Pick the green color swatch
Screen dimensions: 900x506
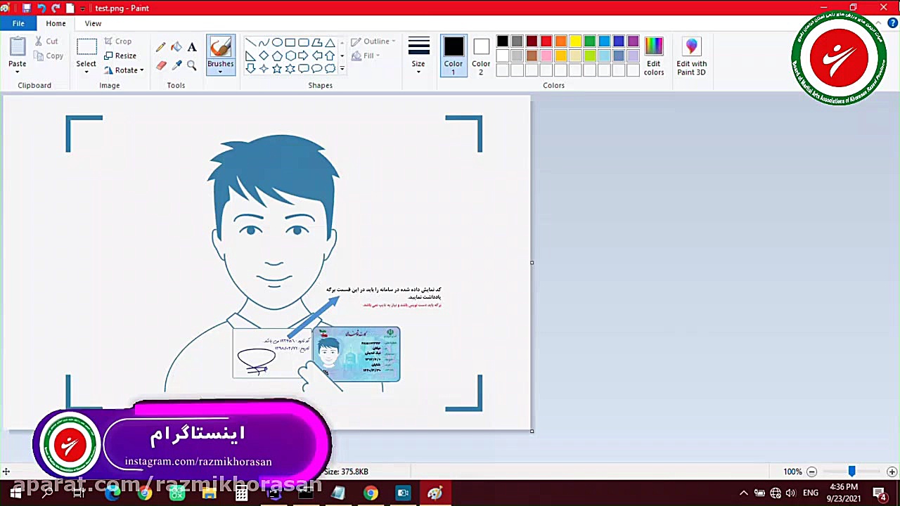tap(590, 41)
